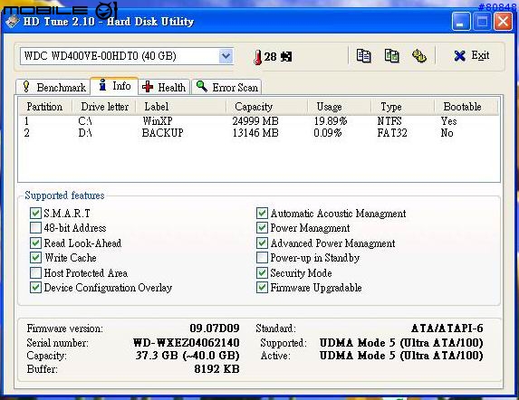
Task: Click the FAT32 type cell
Action: (x=392, y=133)
